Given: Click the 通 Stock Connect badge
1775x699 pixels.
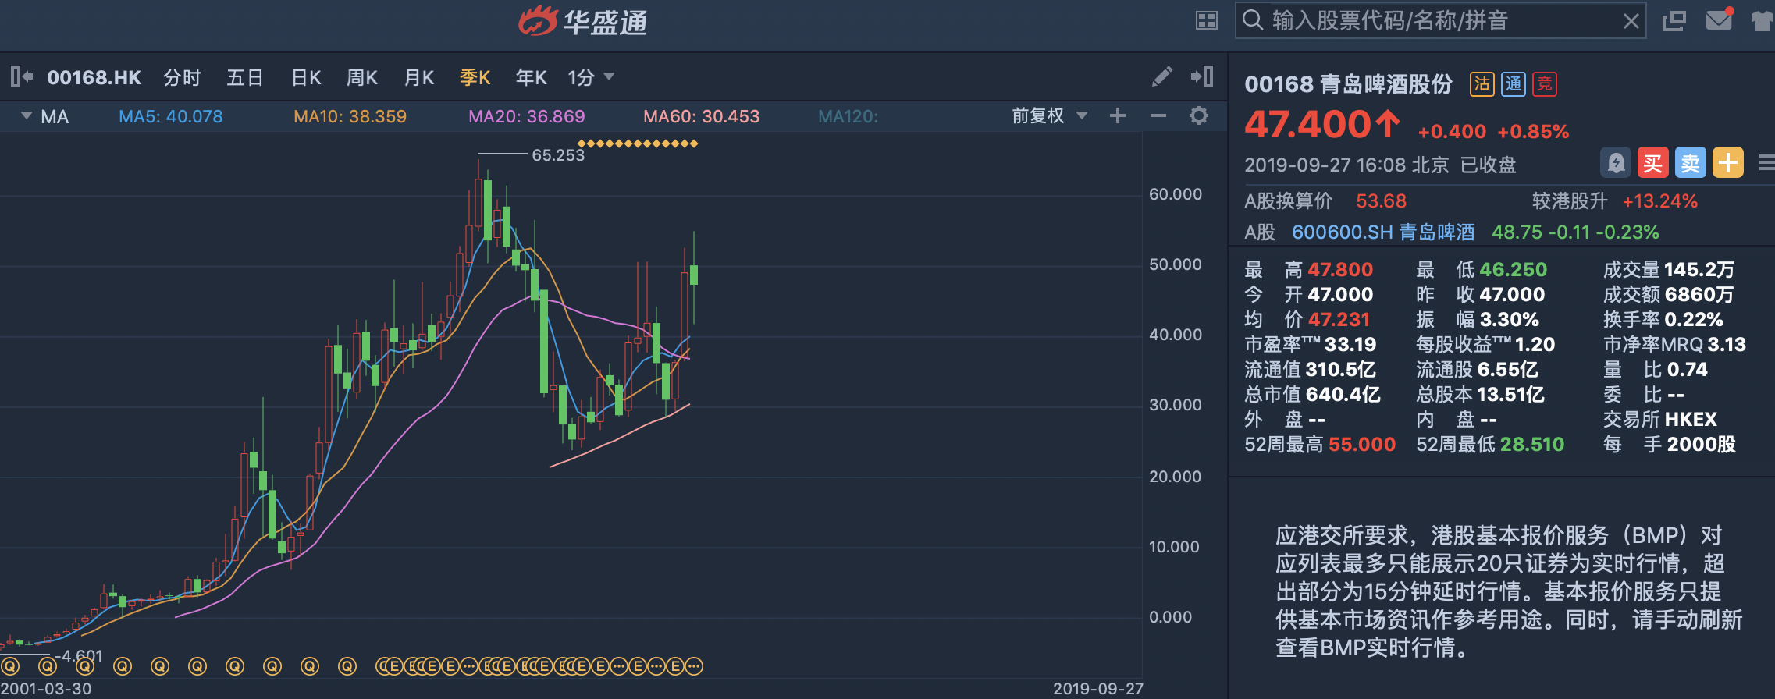Looking at the screenshot, I should (x=1514, y=84).
